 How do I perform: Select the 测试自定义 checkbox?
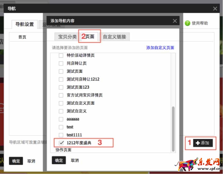61,111
